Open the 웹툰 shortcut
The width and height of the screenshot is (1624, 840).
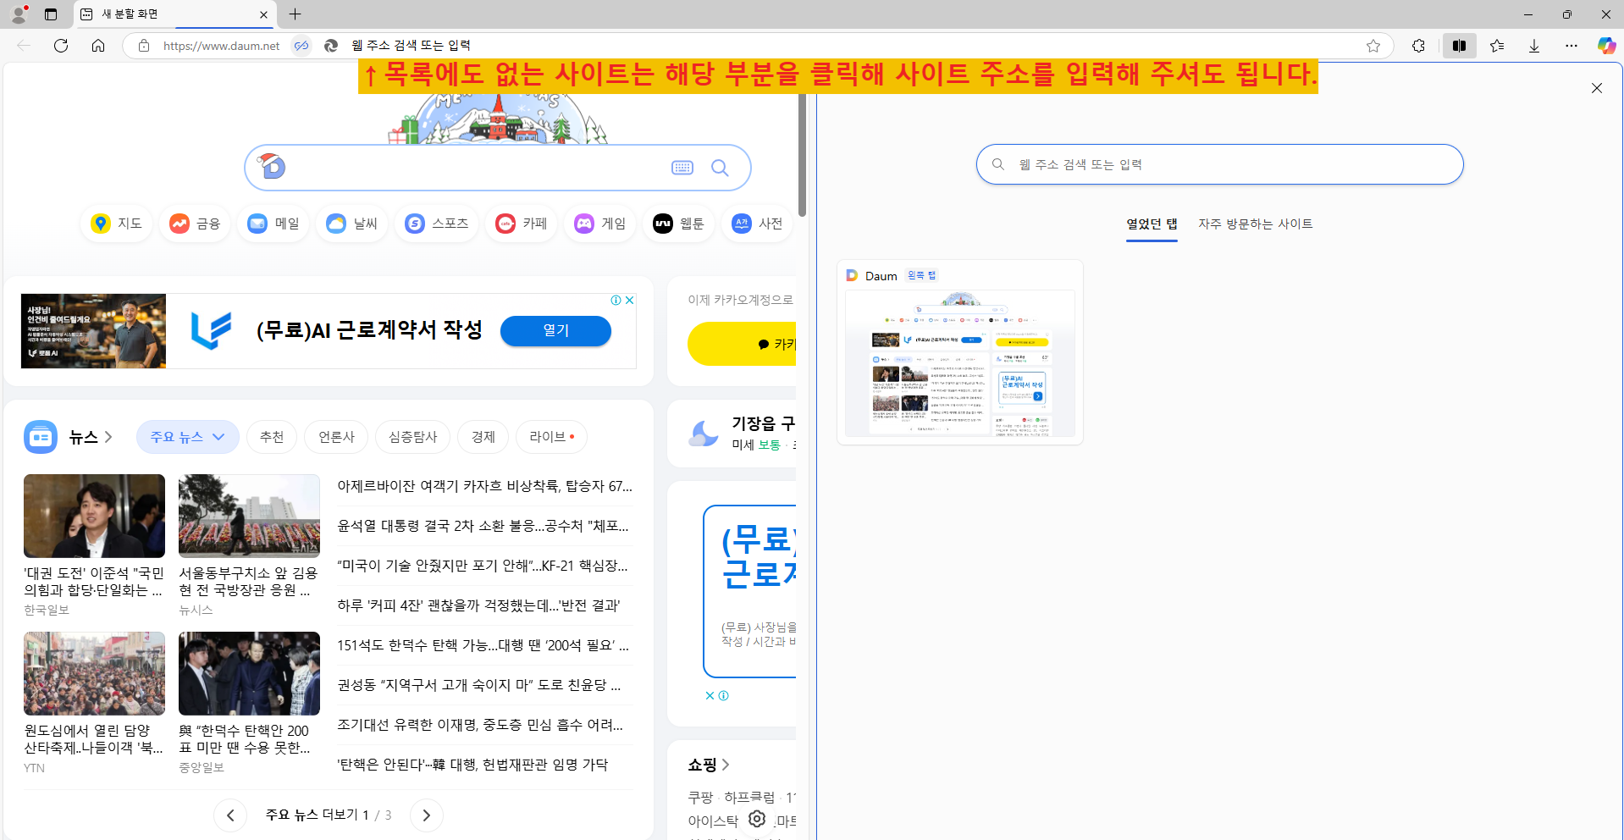(x=679, y=224)
